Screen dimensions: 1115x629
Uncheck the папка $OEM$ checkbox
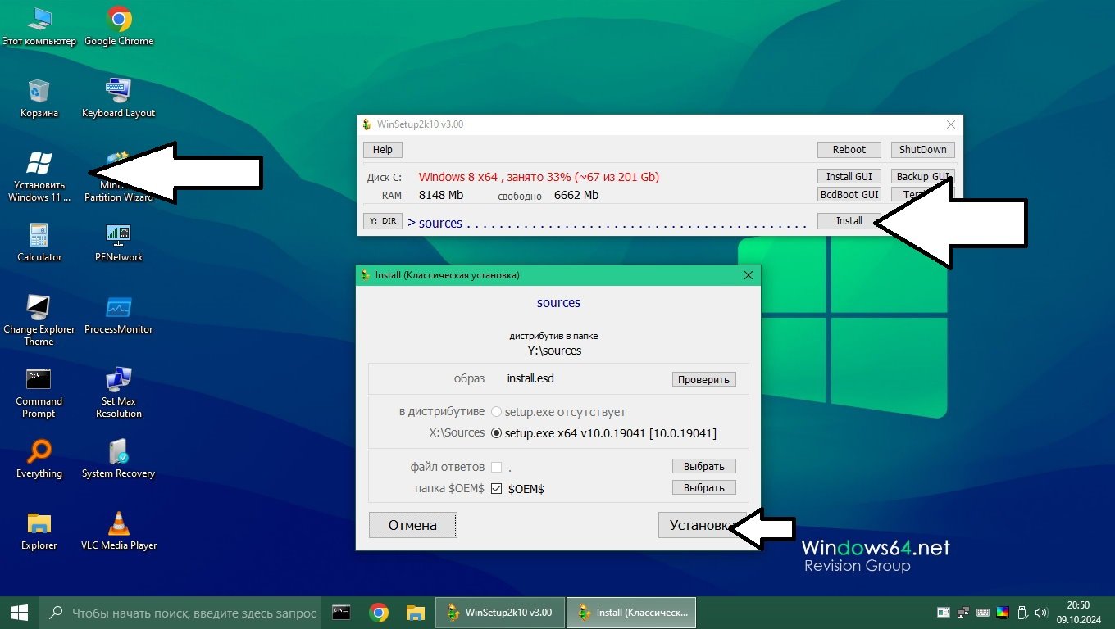(496, 488)
